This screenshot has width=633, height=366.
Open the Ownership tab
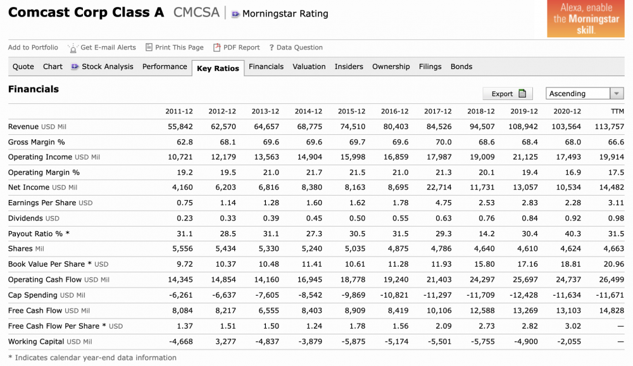point(391,66)
